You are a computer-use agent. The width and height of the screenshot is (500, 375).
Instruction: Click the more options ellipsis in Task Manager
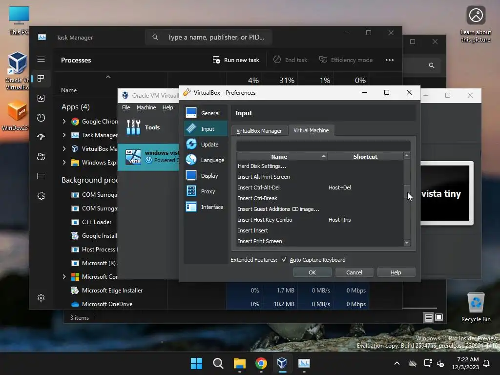click(389, 60)
